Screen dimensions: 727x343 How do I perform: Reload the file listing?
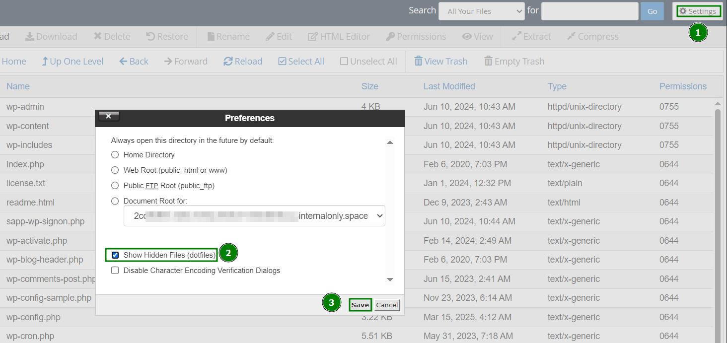(243, 61)
